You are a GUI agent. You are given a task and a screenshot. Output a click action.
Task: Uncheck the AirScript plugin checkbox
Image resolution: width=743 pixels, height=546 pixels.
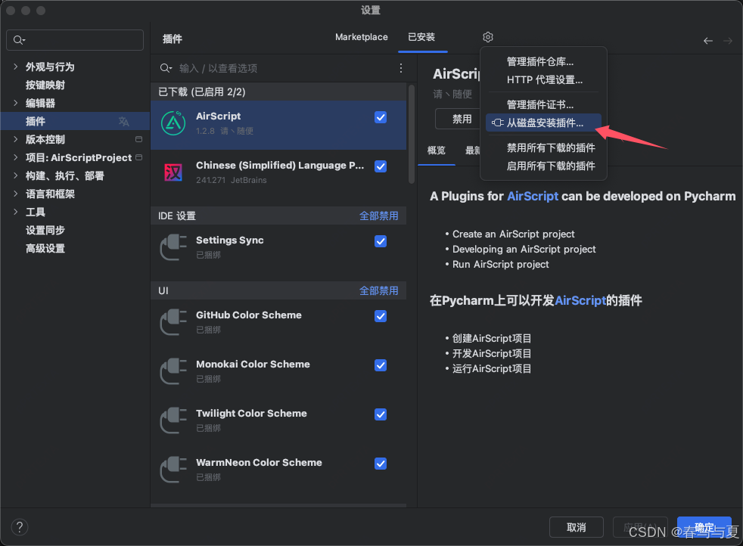pyautogui.click(x=381, y=117)
